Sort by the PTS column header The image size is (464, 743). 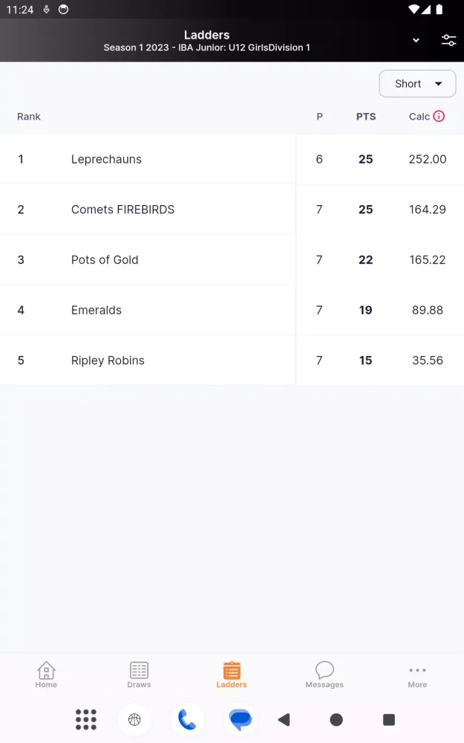point(366,117)
